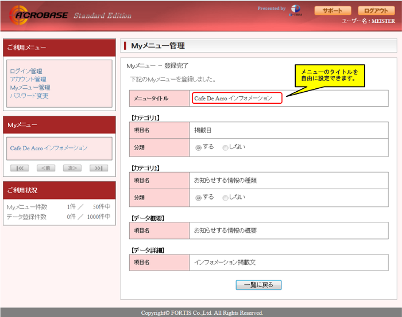Open パスワード変更 menu link
This screenshot has width=402, height=317.
click(29, 96)
